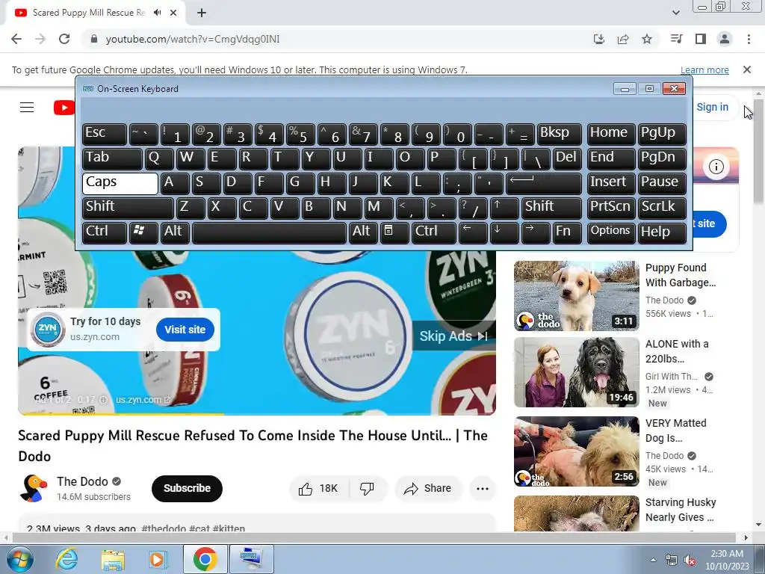
Task: Click Bksp key on On-Screen Keyboard
Action: pyautogui.click(x=559, y=133)
